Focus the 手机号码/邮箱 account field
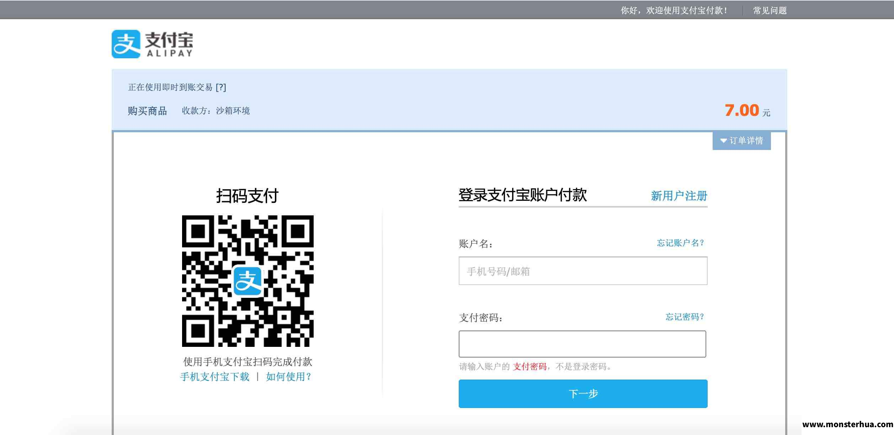The width and height of the screenshot is (894, 435). coord(583,271)
